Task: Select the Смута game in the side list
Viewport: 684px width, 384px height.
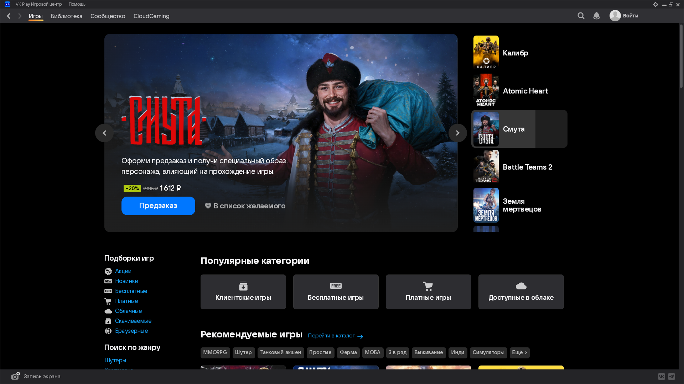Action: pyautogui.click(x=519, y=129)
